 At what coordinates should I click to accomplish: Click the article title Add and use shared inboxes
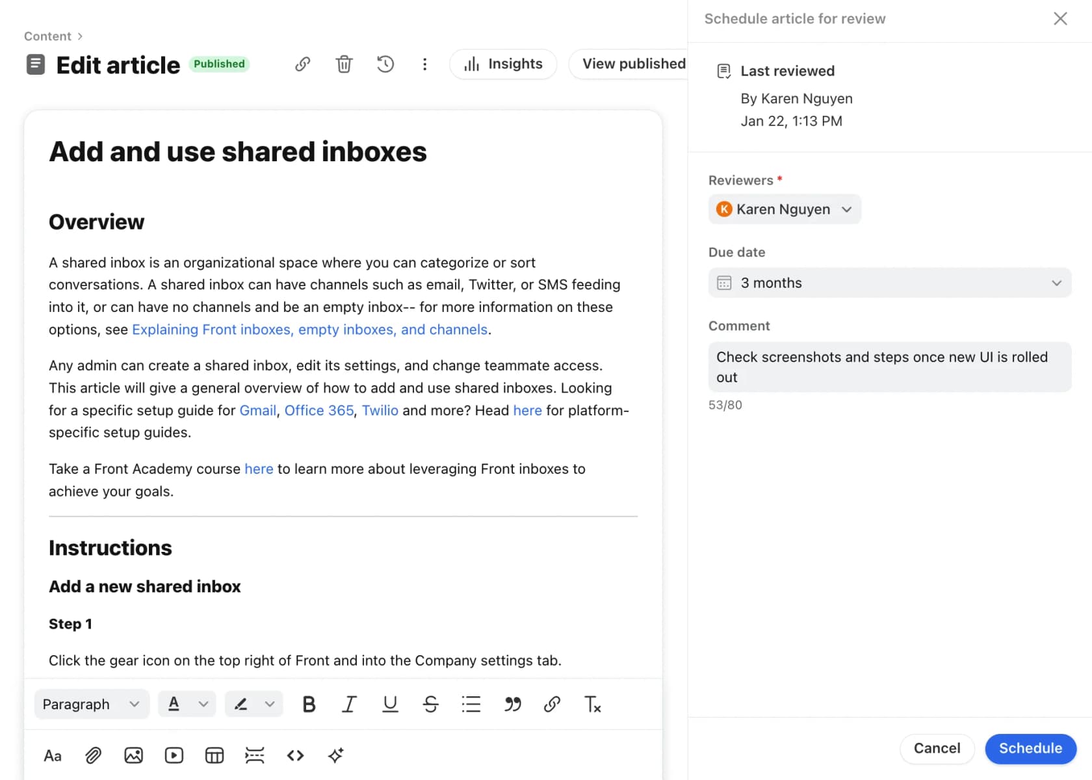pos(238,152)
